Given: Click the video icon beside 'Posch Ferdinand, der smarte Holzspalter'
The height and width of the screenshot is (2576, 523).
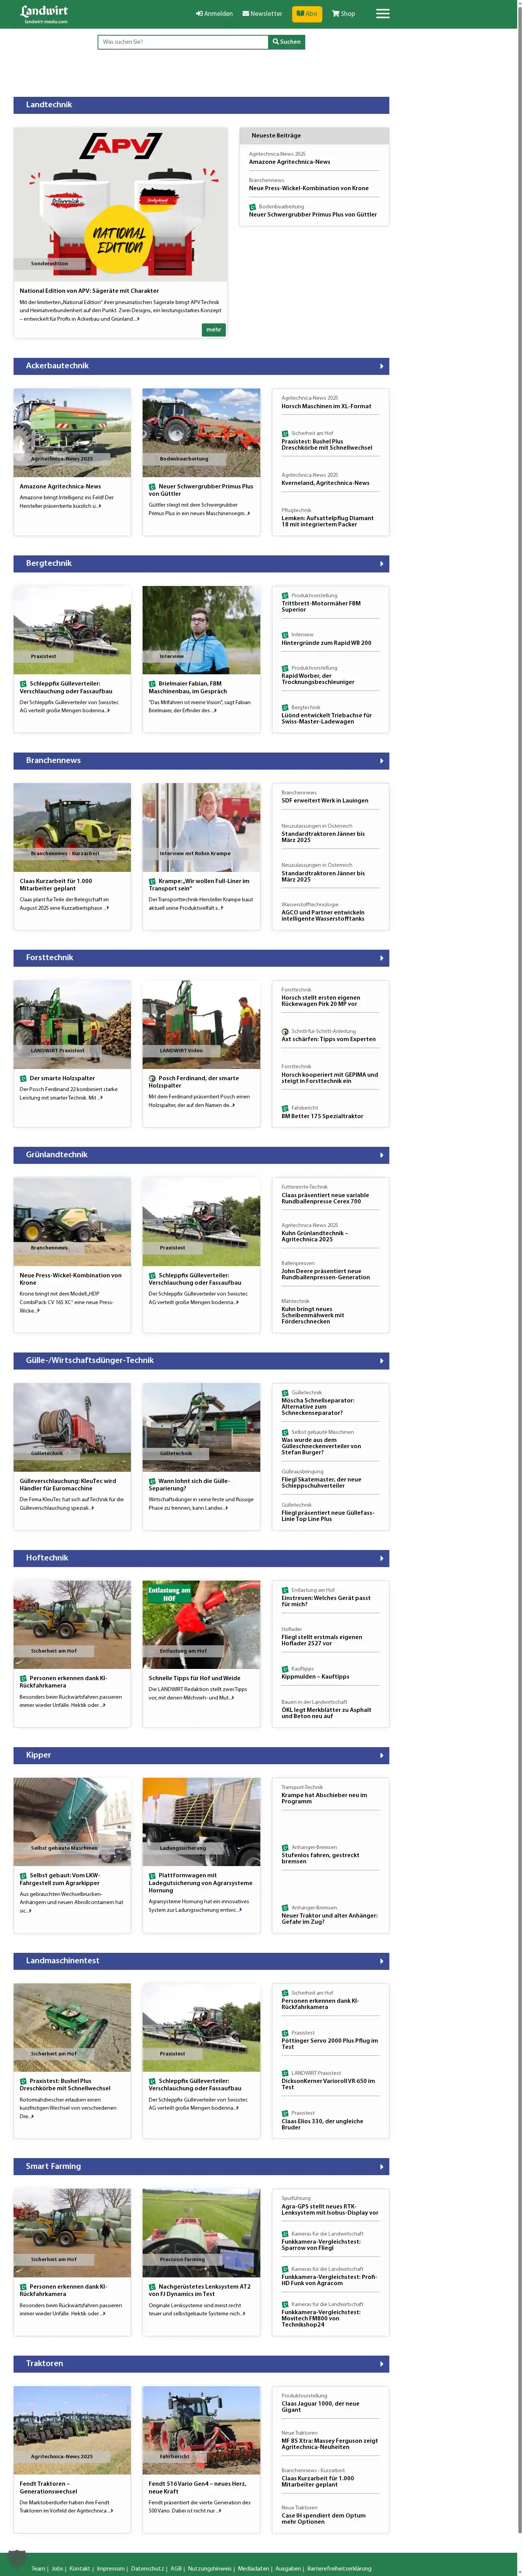Looking at the screenshot, I should 152,1078.
